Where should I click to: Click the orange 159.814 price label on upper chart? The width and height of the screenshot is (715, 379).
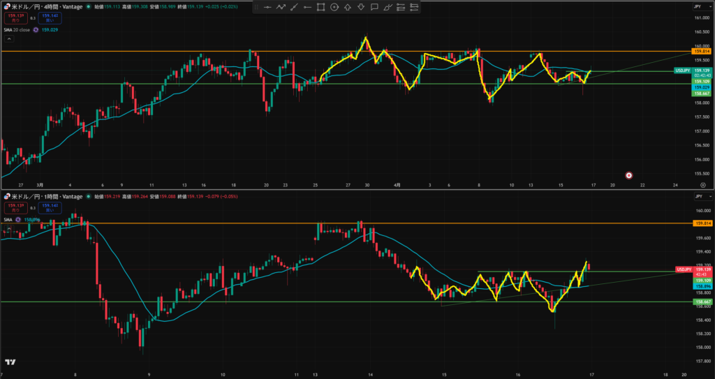[x=701, y=52]
